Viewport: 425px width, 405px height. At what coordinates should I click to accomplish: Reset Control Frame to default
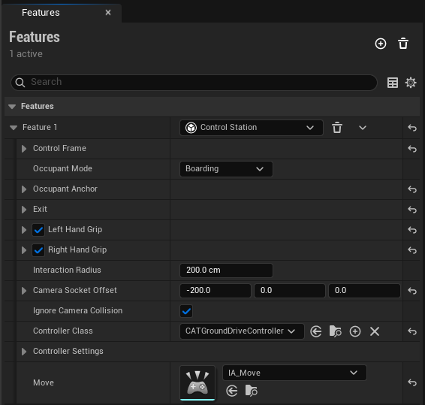point(412,149)
